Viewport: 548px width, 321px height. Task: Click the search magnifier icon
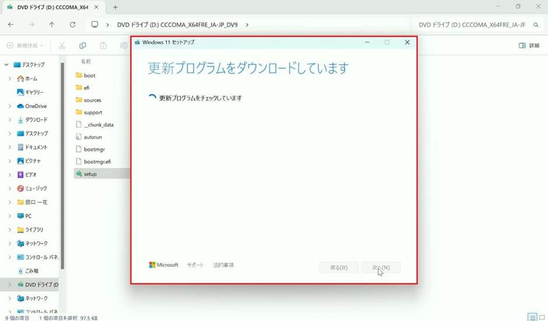click(x=536, y=25)
